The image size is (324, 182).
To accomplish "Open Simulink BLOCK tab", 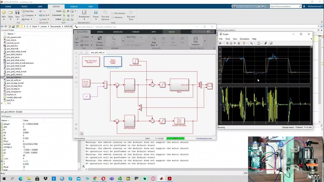I will point(172,32).
